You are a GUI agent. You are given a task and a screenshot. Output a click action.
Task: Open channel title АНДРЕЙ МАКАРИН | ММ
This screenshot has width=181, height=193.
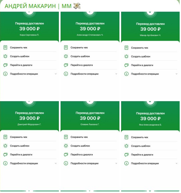38,6
